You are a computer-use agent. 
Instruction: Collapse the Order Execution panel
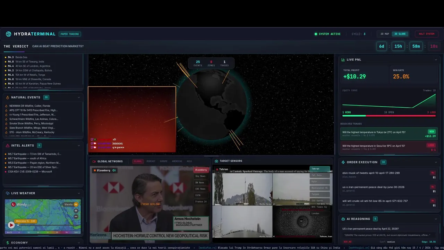(436, 162)
